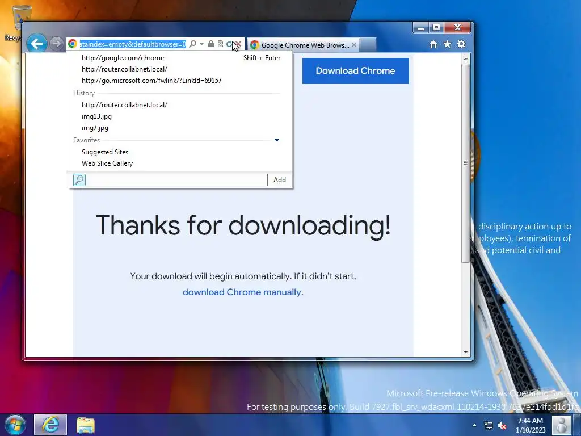Close the Google Chrome Web Browser tab
Screen dimensions: 581x436
pos(354,45)
